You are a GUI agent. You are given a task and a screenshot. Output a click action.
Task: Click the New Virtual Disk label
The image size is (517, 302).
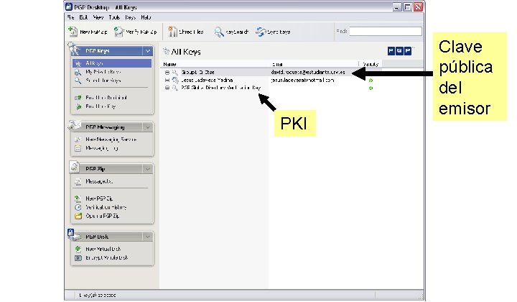103,249
